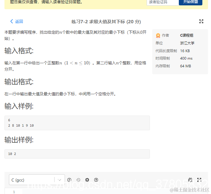This screenshot has width=211, height=194.
Task: Open editor settings gear icon
Action: point(87,180)
